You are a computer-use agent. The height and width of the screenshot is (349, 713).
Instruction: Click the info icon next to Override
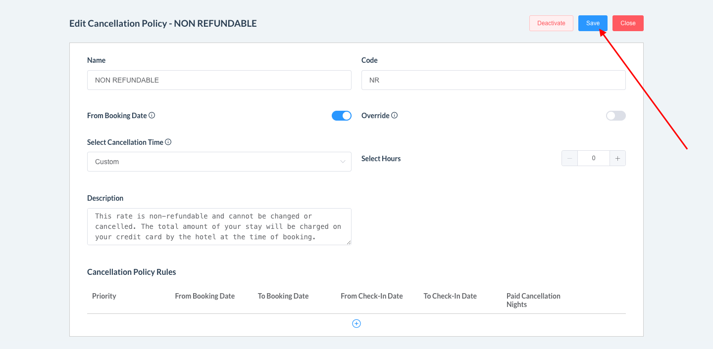click(x=395, y=116)
